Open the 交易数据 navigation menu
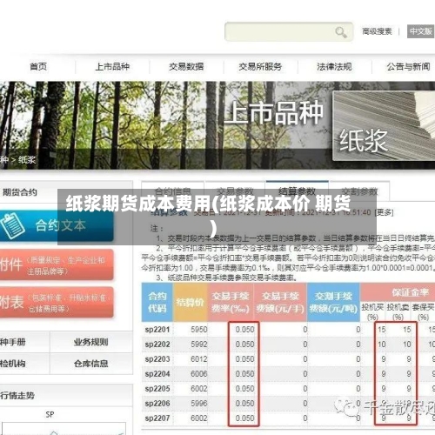 click(186, 67)
